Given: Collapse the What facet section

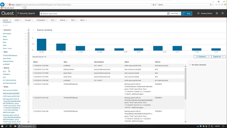Looking at the screenshot, I should [2, 87].
